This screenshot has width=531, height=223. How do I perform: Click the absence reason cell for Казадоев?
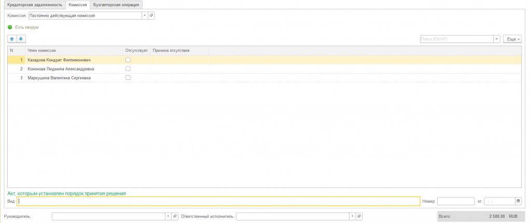[x=179, y=60]
